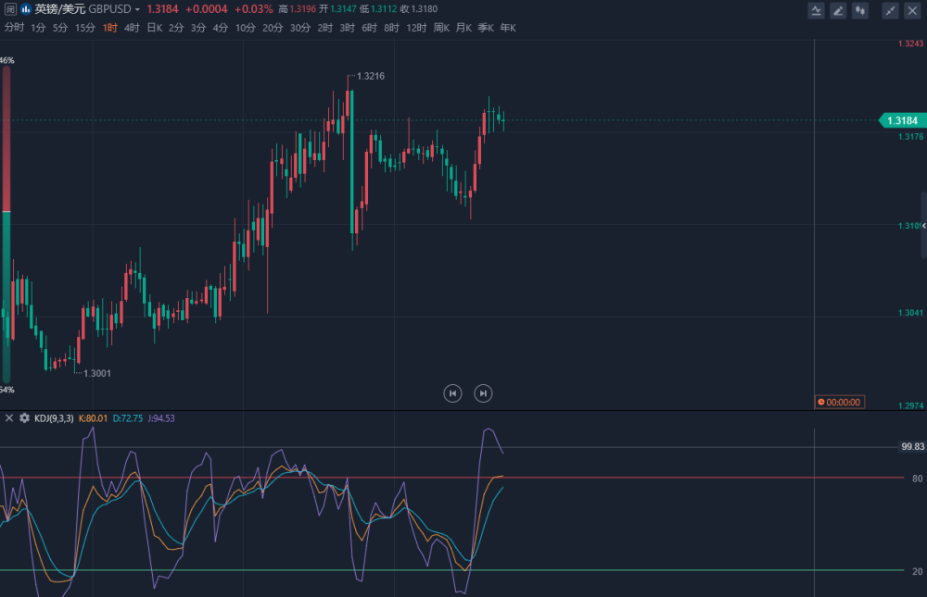Select the 日K timeframe
The height and width of the screenshot is (597, 927).
point(154,28)
